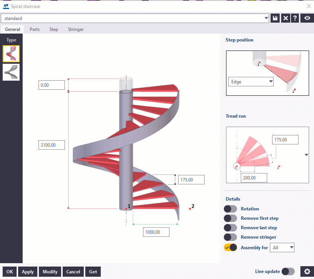Switch to the General tab
The image size is (314, 279).
pos(12,29)
